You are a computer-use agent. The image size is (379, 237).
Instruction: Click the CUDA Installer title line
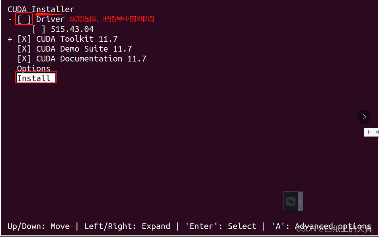(40, 9)
